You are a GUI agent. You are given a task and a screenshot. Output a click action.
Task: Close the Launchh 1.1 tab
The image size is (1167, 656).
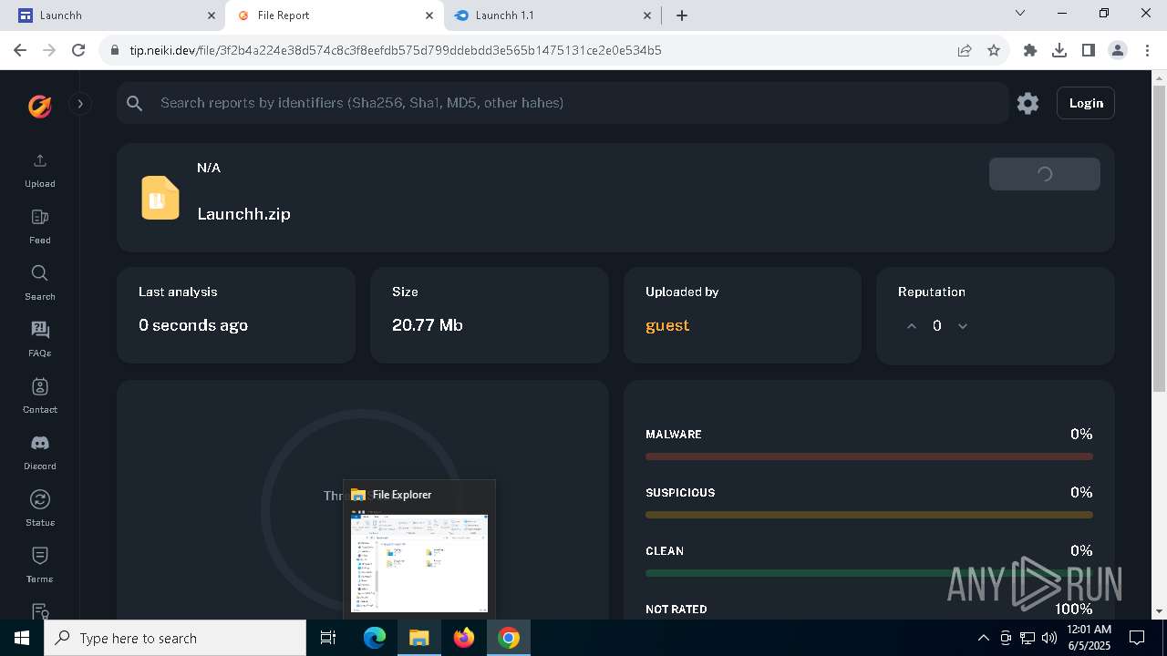647,15
